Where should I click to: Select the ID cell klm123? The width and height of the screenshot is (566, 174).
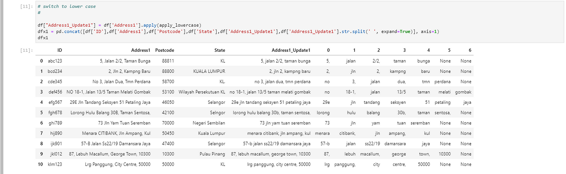pyautogui.click(x=55, y=164)
